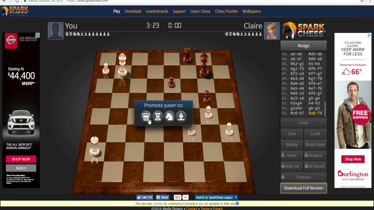The width and height of the screenshot is (374, 210).
Task: Click the Analyse button
Action: (x=315, y=155)
